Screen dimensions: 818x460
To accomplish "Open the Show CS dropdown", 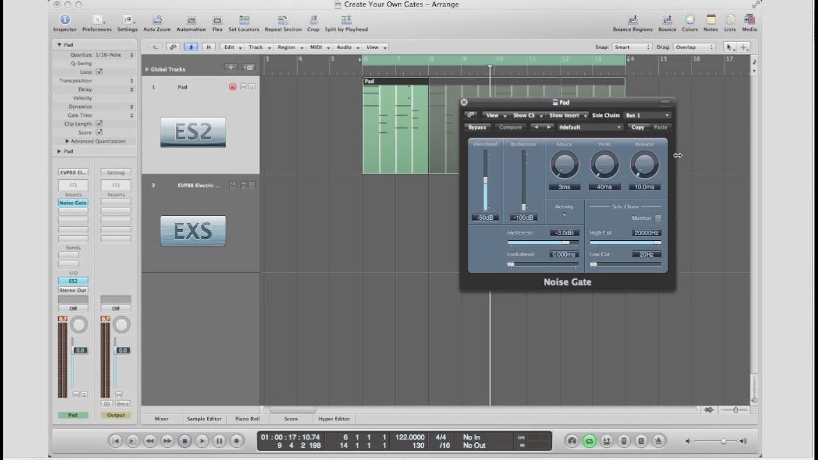I will click(x=527, y=116).
